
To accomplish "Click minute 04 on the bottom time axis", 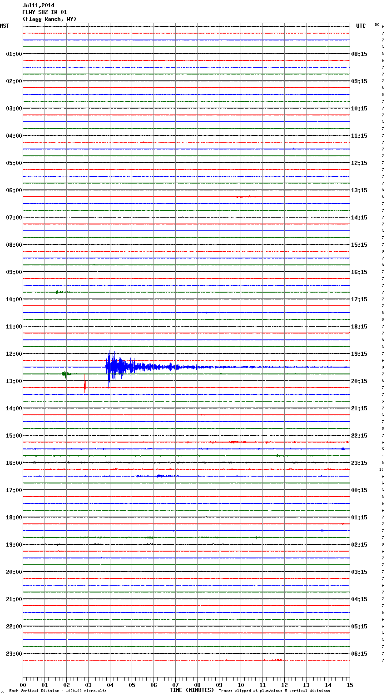I will click(x=110, y=685).
